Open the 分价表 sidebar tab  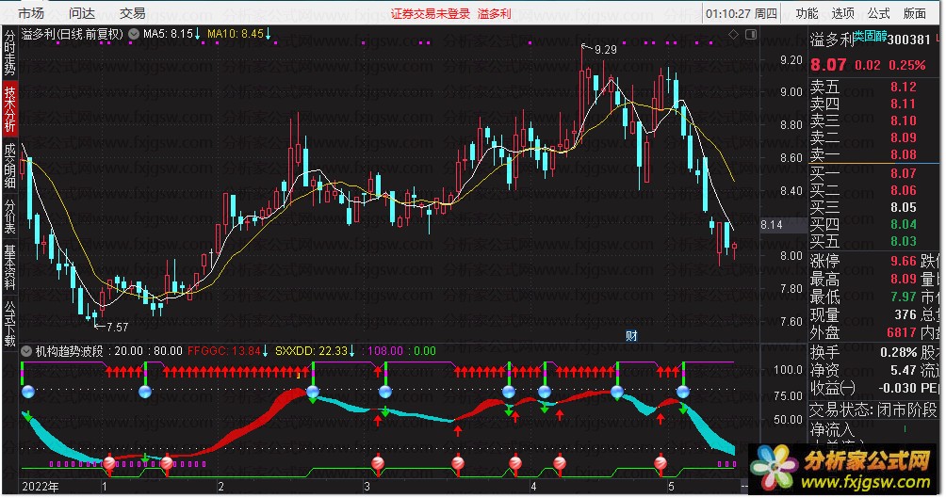point(9,217)
